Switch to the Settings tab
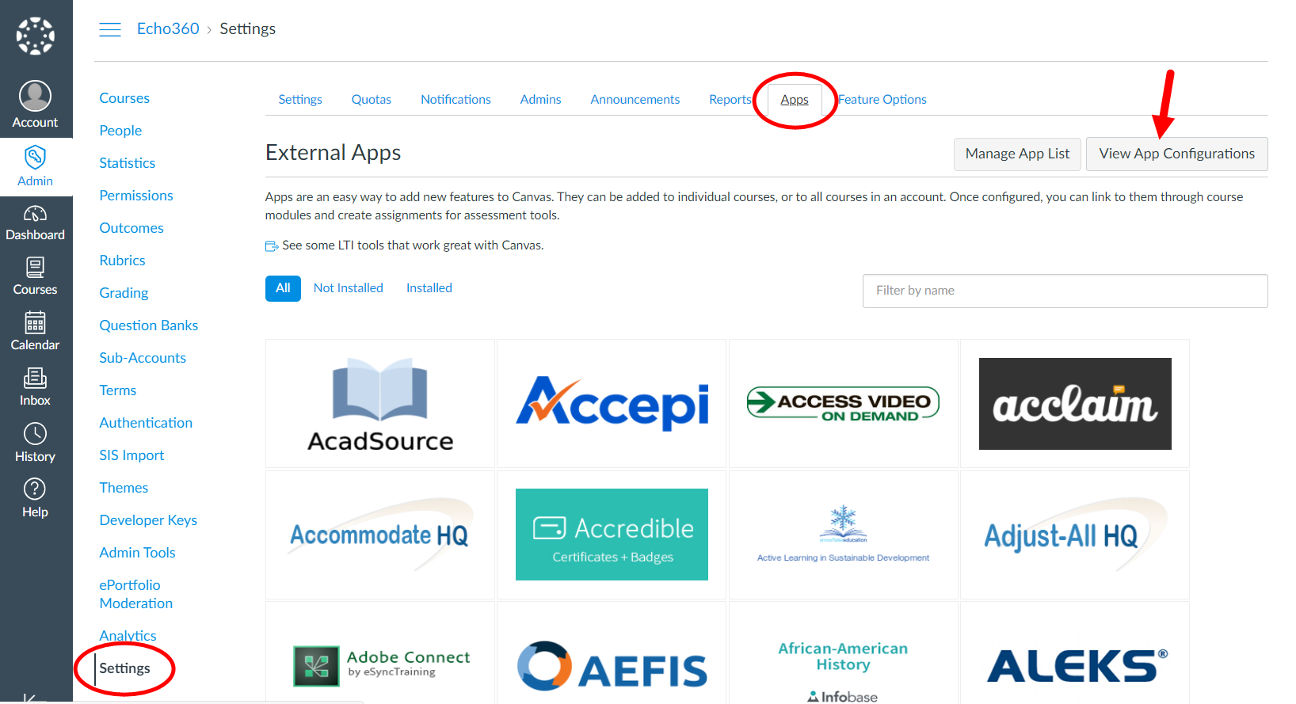1296x704 pixels. coord(300,100)
